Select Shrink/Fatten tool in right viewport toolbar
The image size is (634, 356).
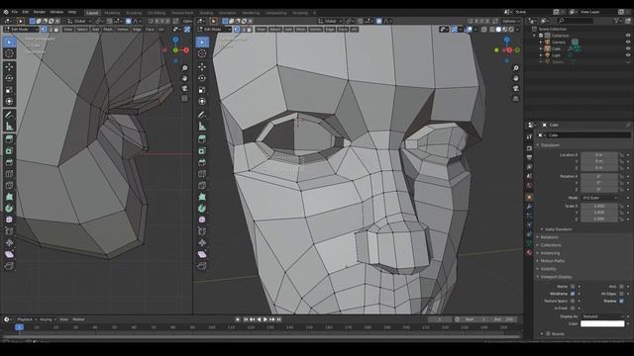(x=202, y=242)
